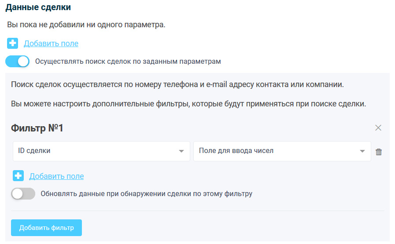Click the Вы можете настроить дополнительные фильтры text

[x=188, y=105]
